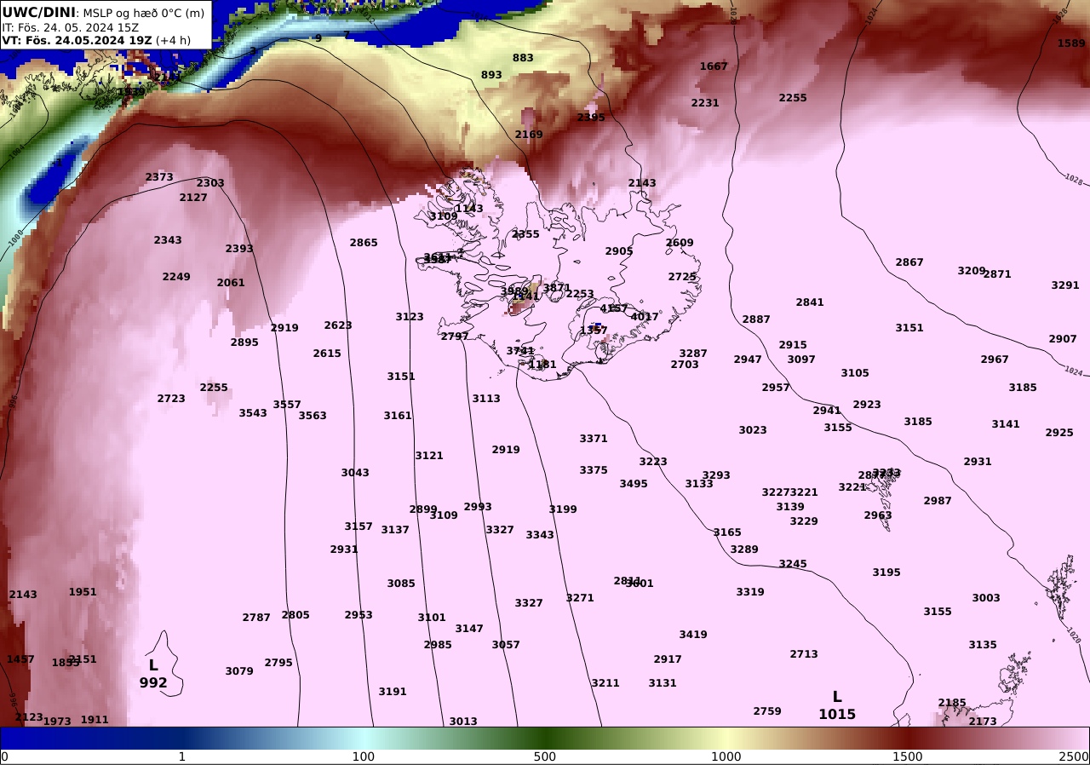Click the color scale label 500

pyautogui.click(x=545, y=756)
